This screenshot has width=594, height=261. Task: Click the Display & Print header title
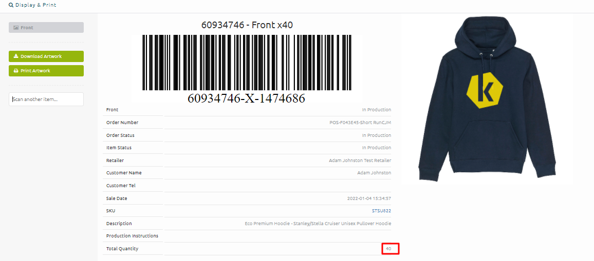[x=36, y=5]
